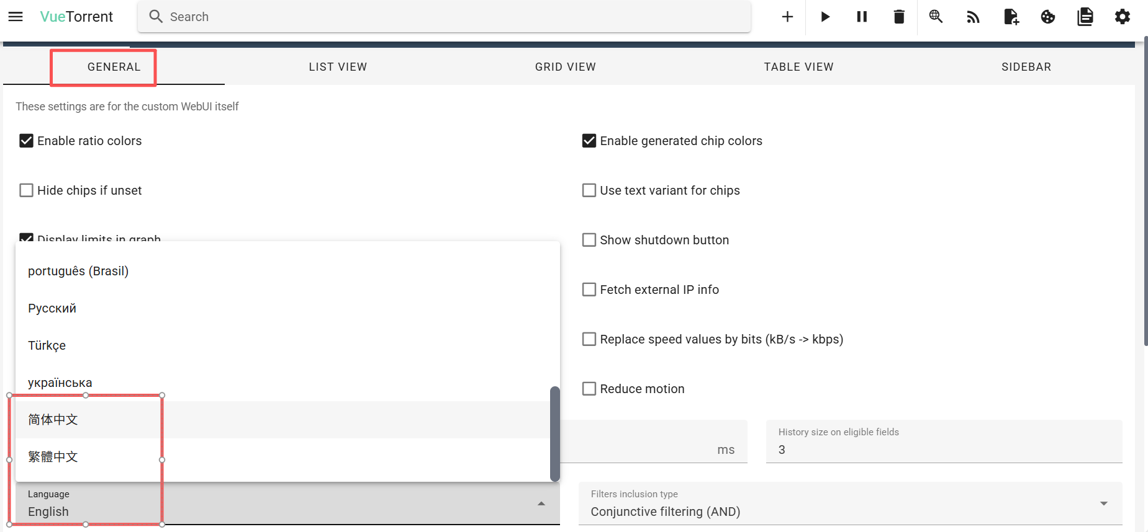Click the delete trash icon

pyautogui.click(x=899, y=17)
